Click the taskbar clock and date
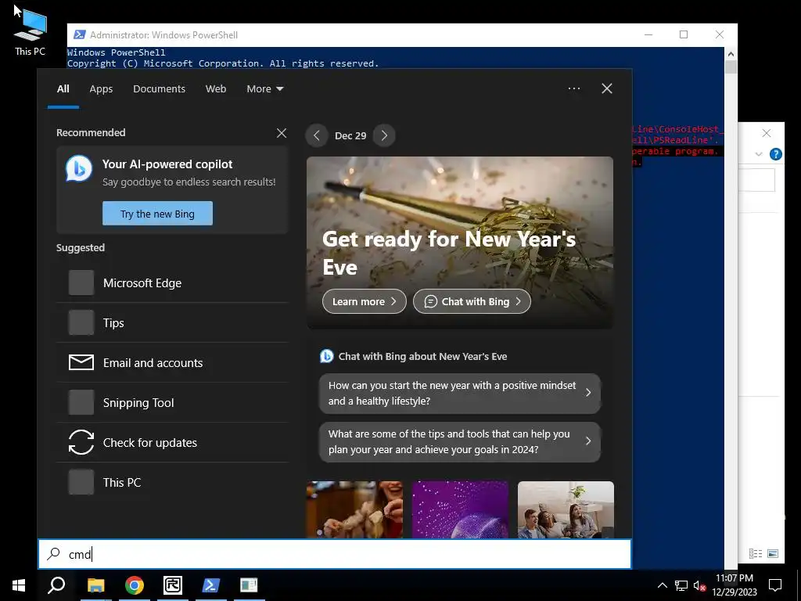This screenshot has height=601, width=801. [x=735, y=585]
